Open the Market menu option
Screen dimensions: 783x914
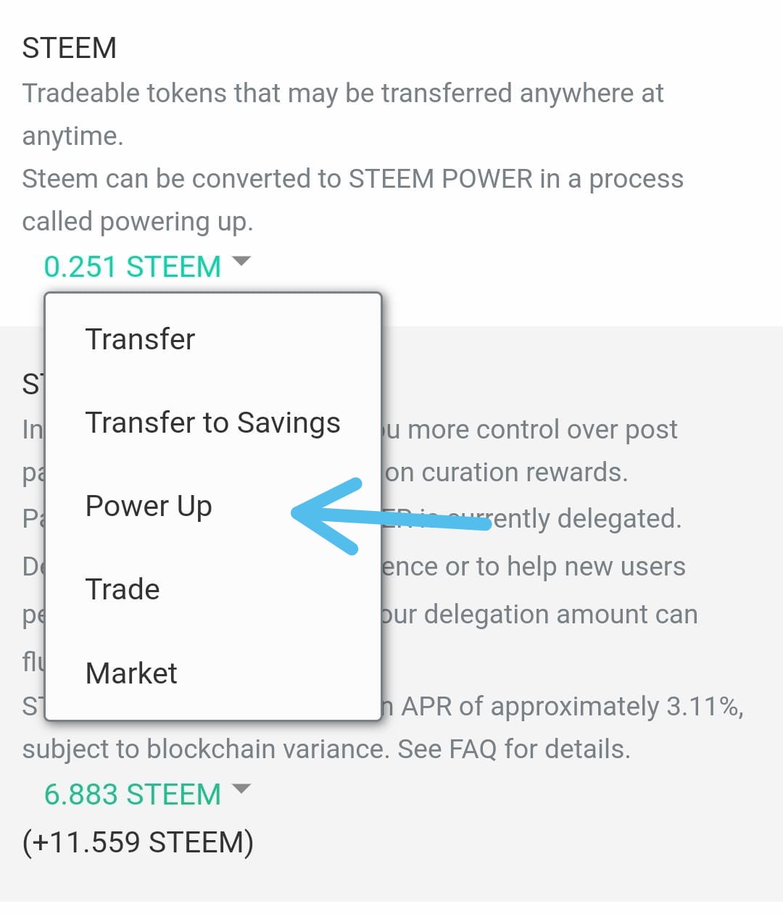pos(131,673)
